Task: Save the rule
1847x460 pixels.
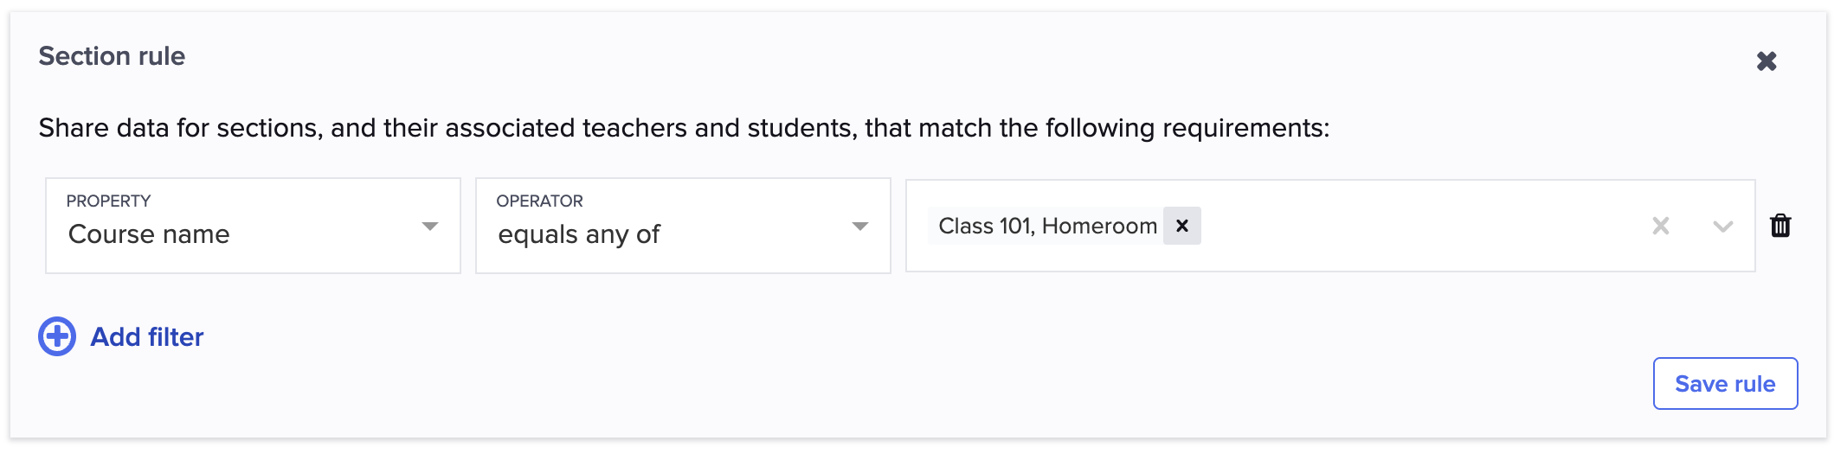Action: (1724, 383)
